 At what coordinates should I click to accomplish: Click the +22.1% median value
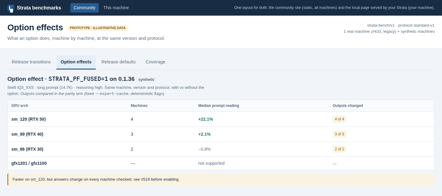tap(206, 119)
